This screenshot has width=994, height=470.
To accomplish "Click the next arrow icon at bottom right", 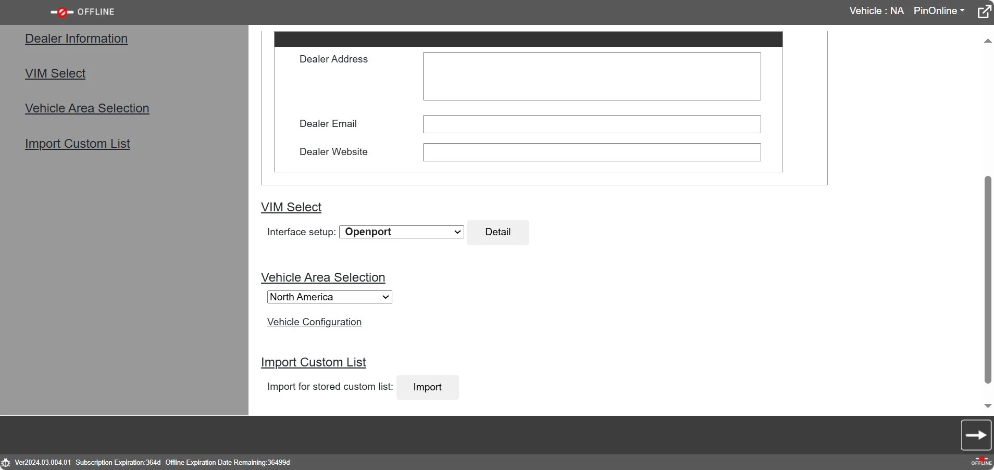I will [976, 435].
